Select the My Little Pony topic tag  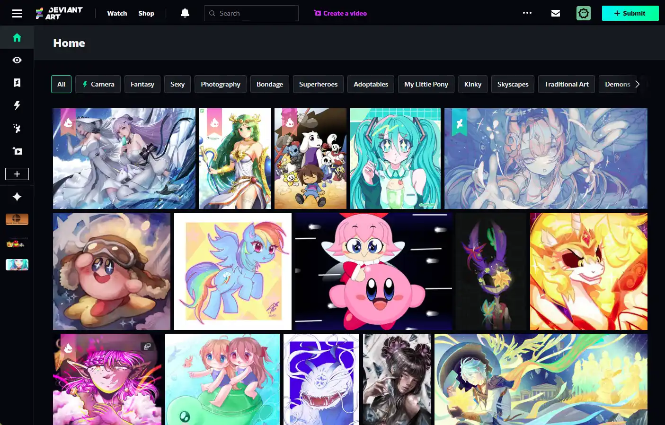click(426, 84)
